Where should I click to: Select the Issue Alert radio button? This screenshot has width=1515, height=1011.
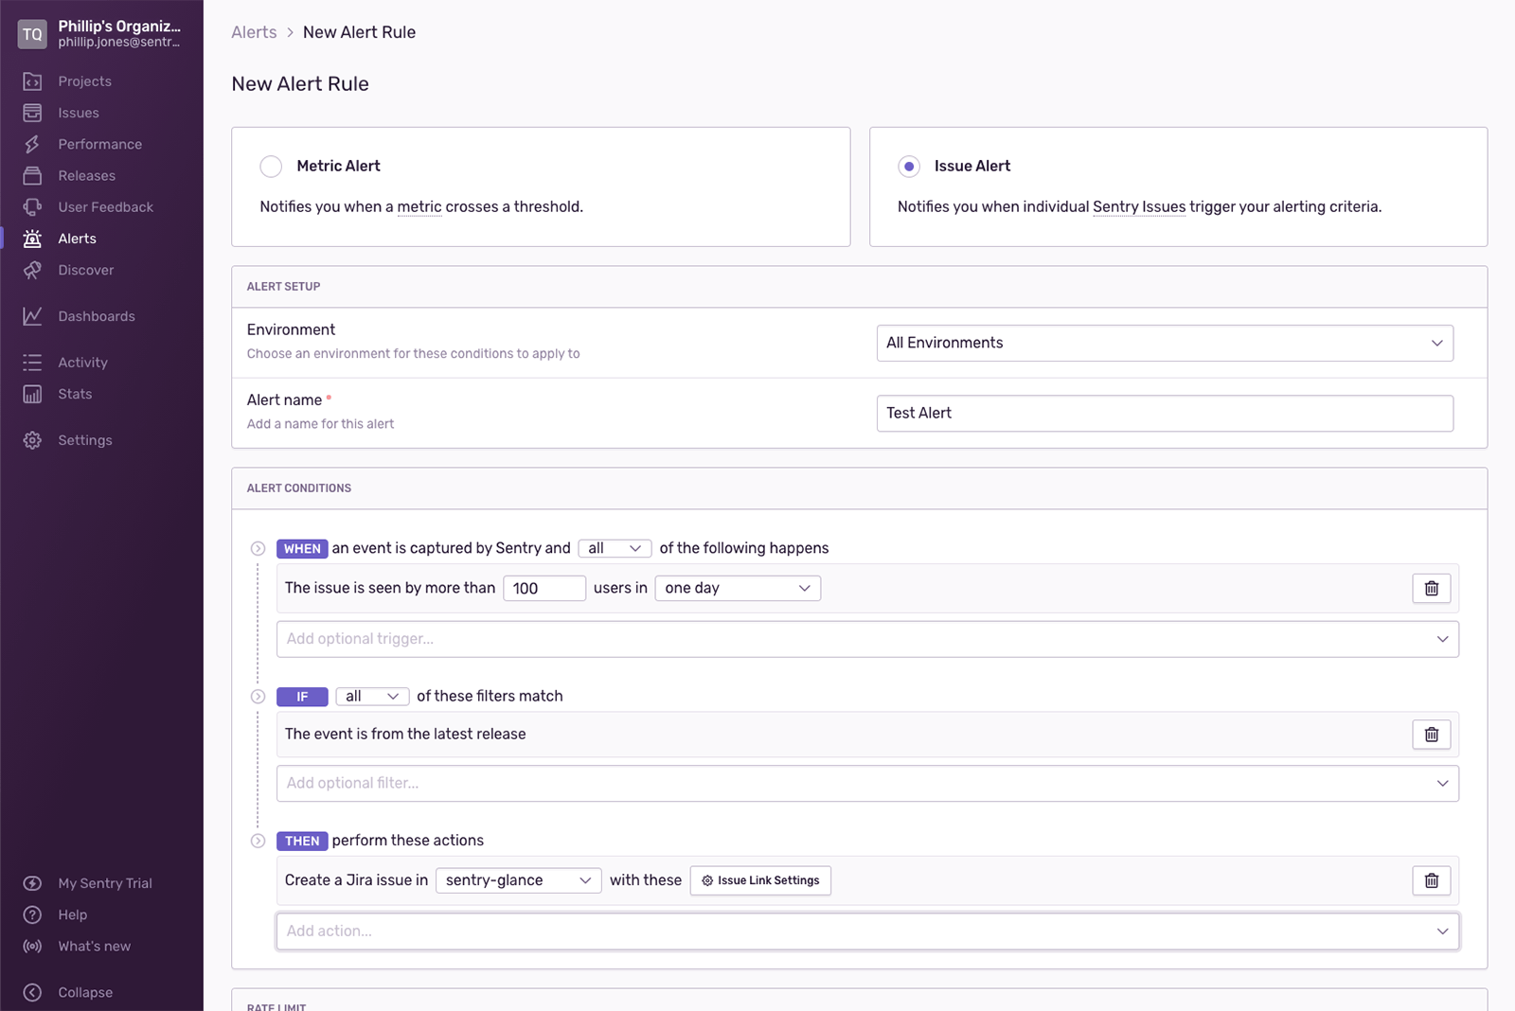pyautogui.click(x=908, y=166)
